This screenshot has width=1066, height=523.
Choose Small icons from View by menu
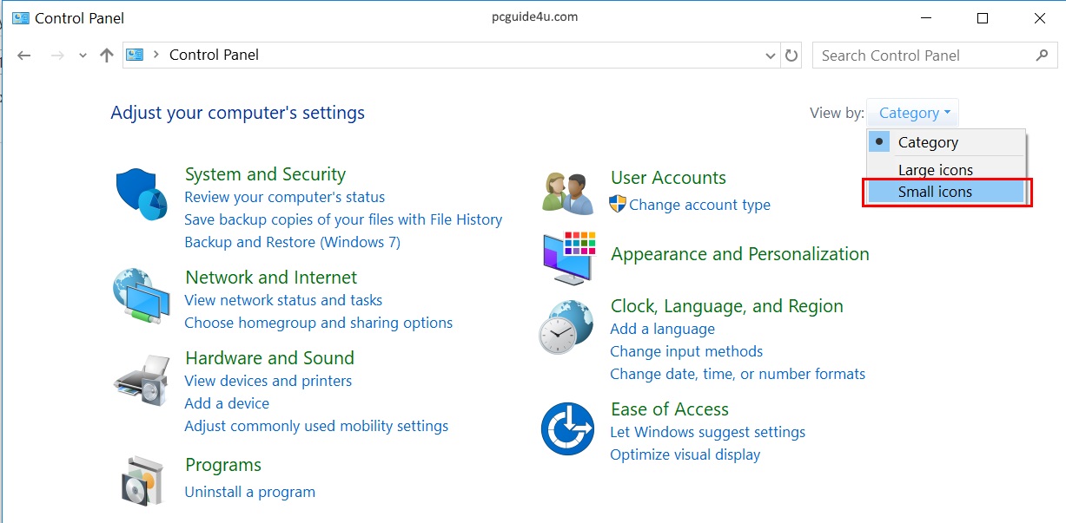click(935, 192)
